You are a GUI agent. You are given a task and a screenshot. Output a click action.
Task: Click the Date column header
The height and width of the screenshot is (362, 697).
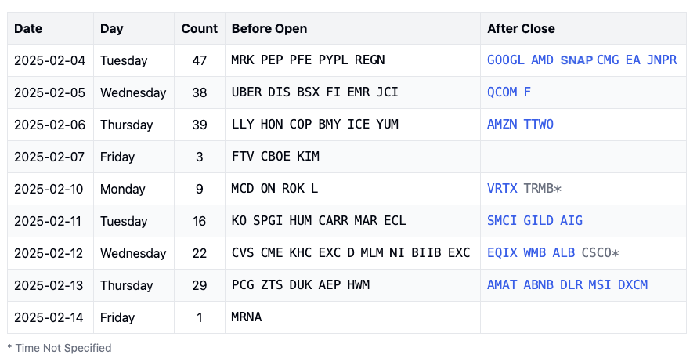pos(28,28)
